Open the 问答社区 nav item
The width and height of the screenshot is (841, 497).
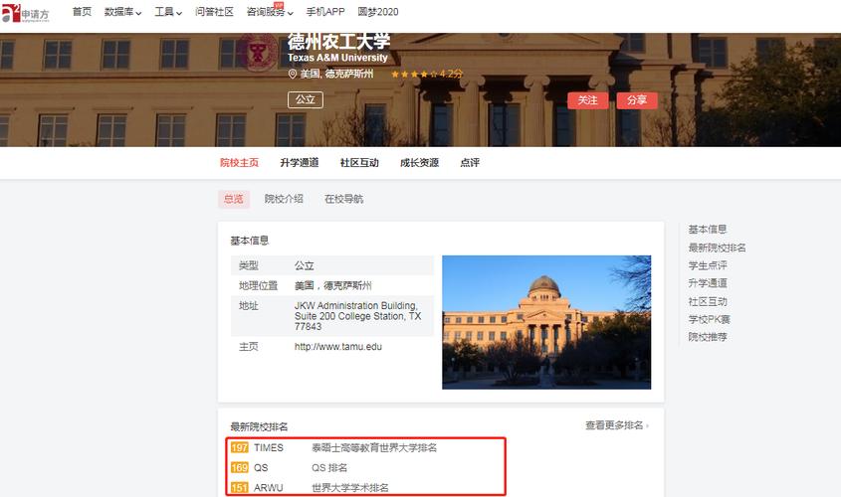click(214, 12)
